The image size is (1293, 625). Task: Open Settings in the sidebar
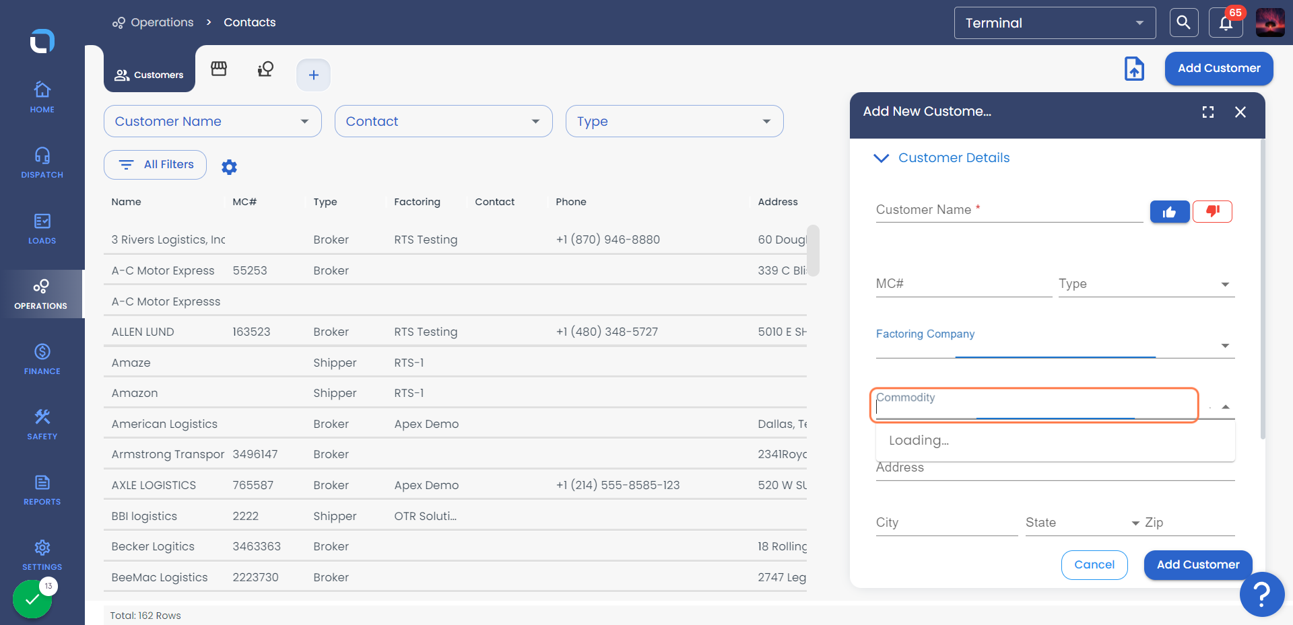[x=42, y=555]
